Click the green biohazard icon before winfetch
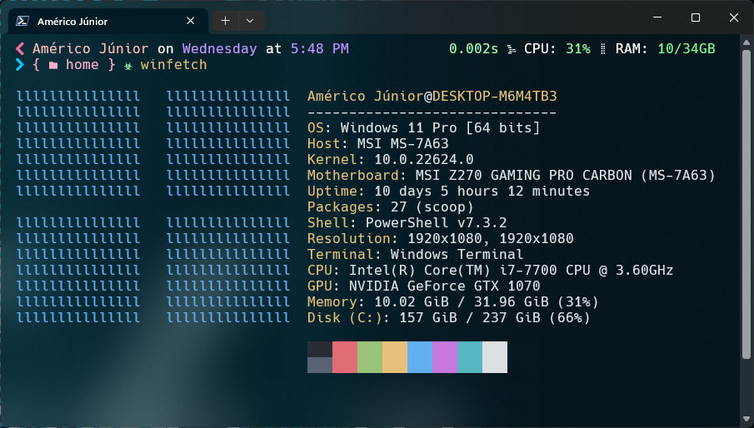 pos(128,66)
